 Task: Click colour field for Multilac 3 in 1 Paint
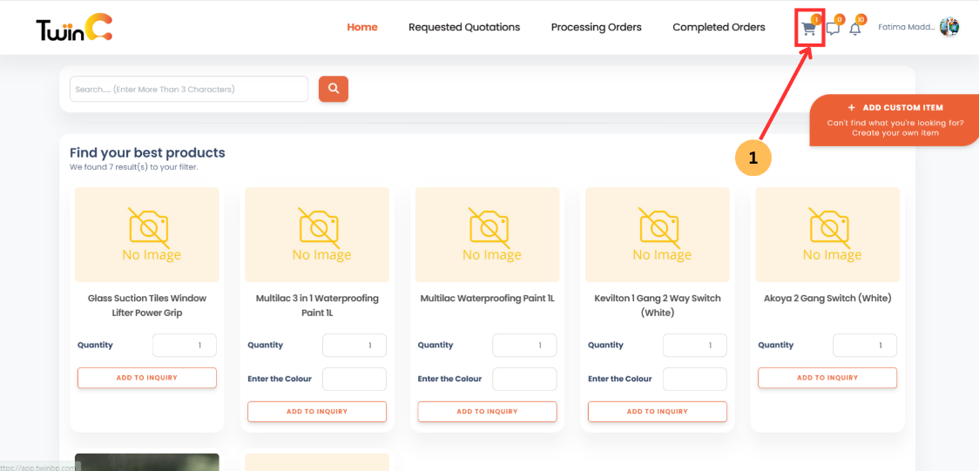354,379
